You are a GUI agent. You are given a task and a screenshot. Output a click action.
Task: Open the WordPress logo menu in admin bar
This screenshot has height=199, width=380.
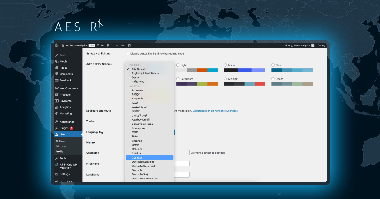click(57, 45)
